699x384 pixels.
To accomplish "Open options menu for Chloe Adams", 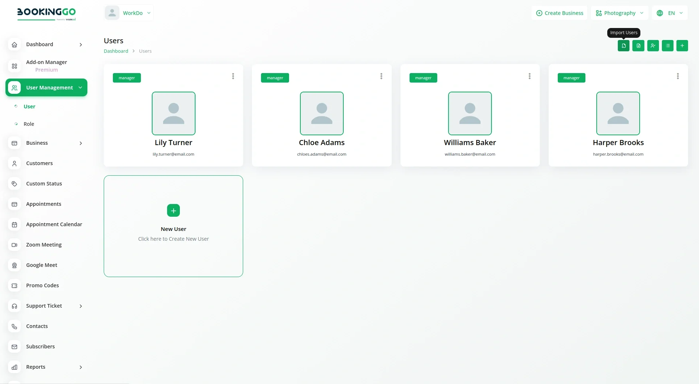I will coord(381,76).
